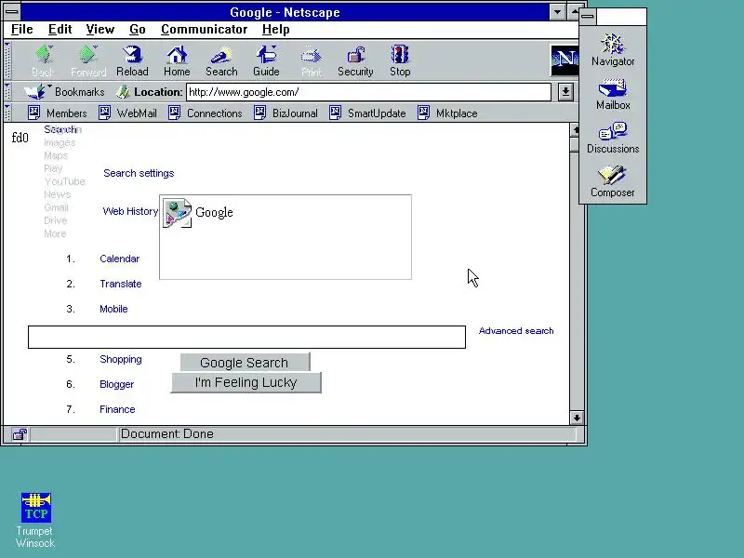Open the Search toolbar icon
This screenshot has height=558, width=744.
click(x=221, y=60)
